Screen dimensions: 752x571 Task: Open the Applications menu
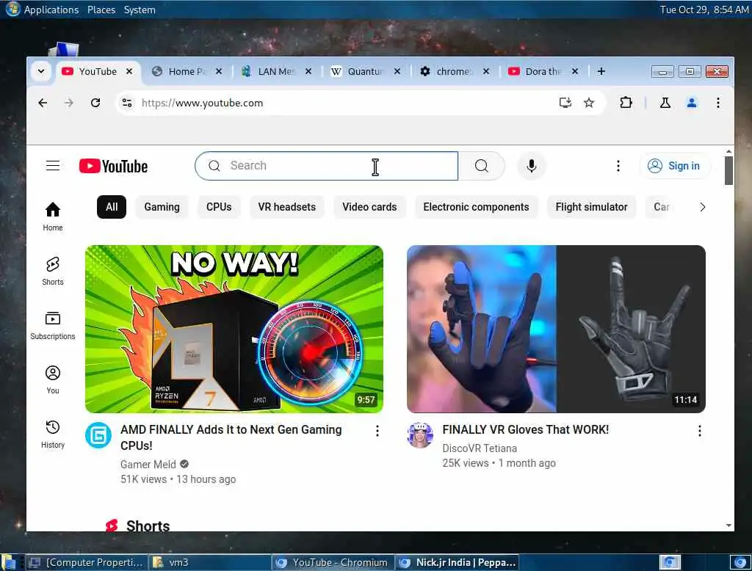tap(51, 10)
